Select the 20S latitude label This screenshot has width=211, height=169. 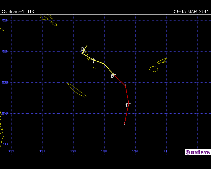point(5,83)
